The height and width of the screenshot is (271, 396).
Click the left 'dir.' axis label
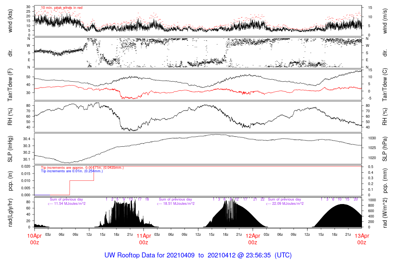coord(10,53)
